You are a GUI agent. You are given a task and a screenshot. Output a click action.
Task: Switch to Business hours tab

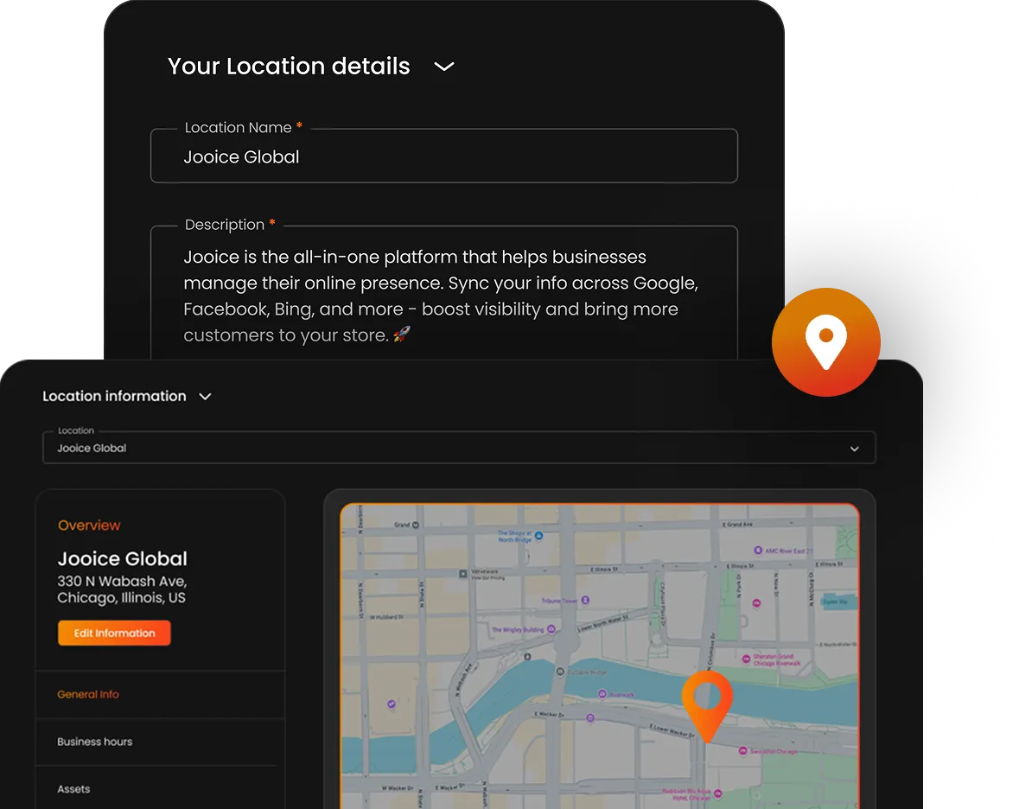coord(95,742)
